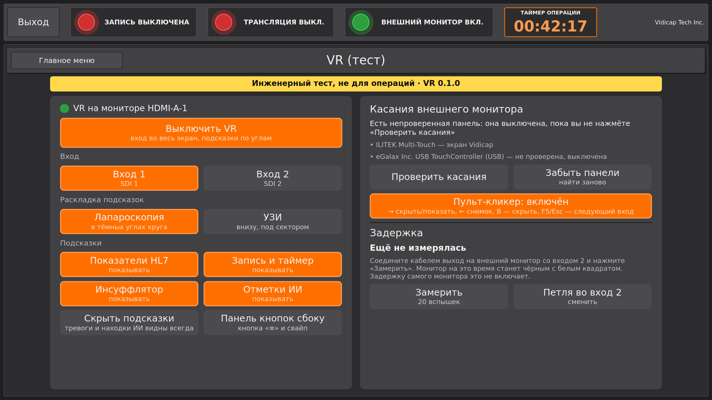This screenshot has height=400, width=712.
Task: Click the Касания внешнего монитора heading
Action: click(x=446, y=109)
